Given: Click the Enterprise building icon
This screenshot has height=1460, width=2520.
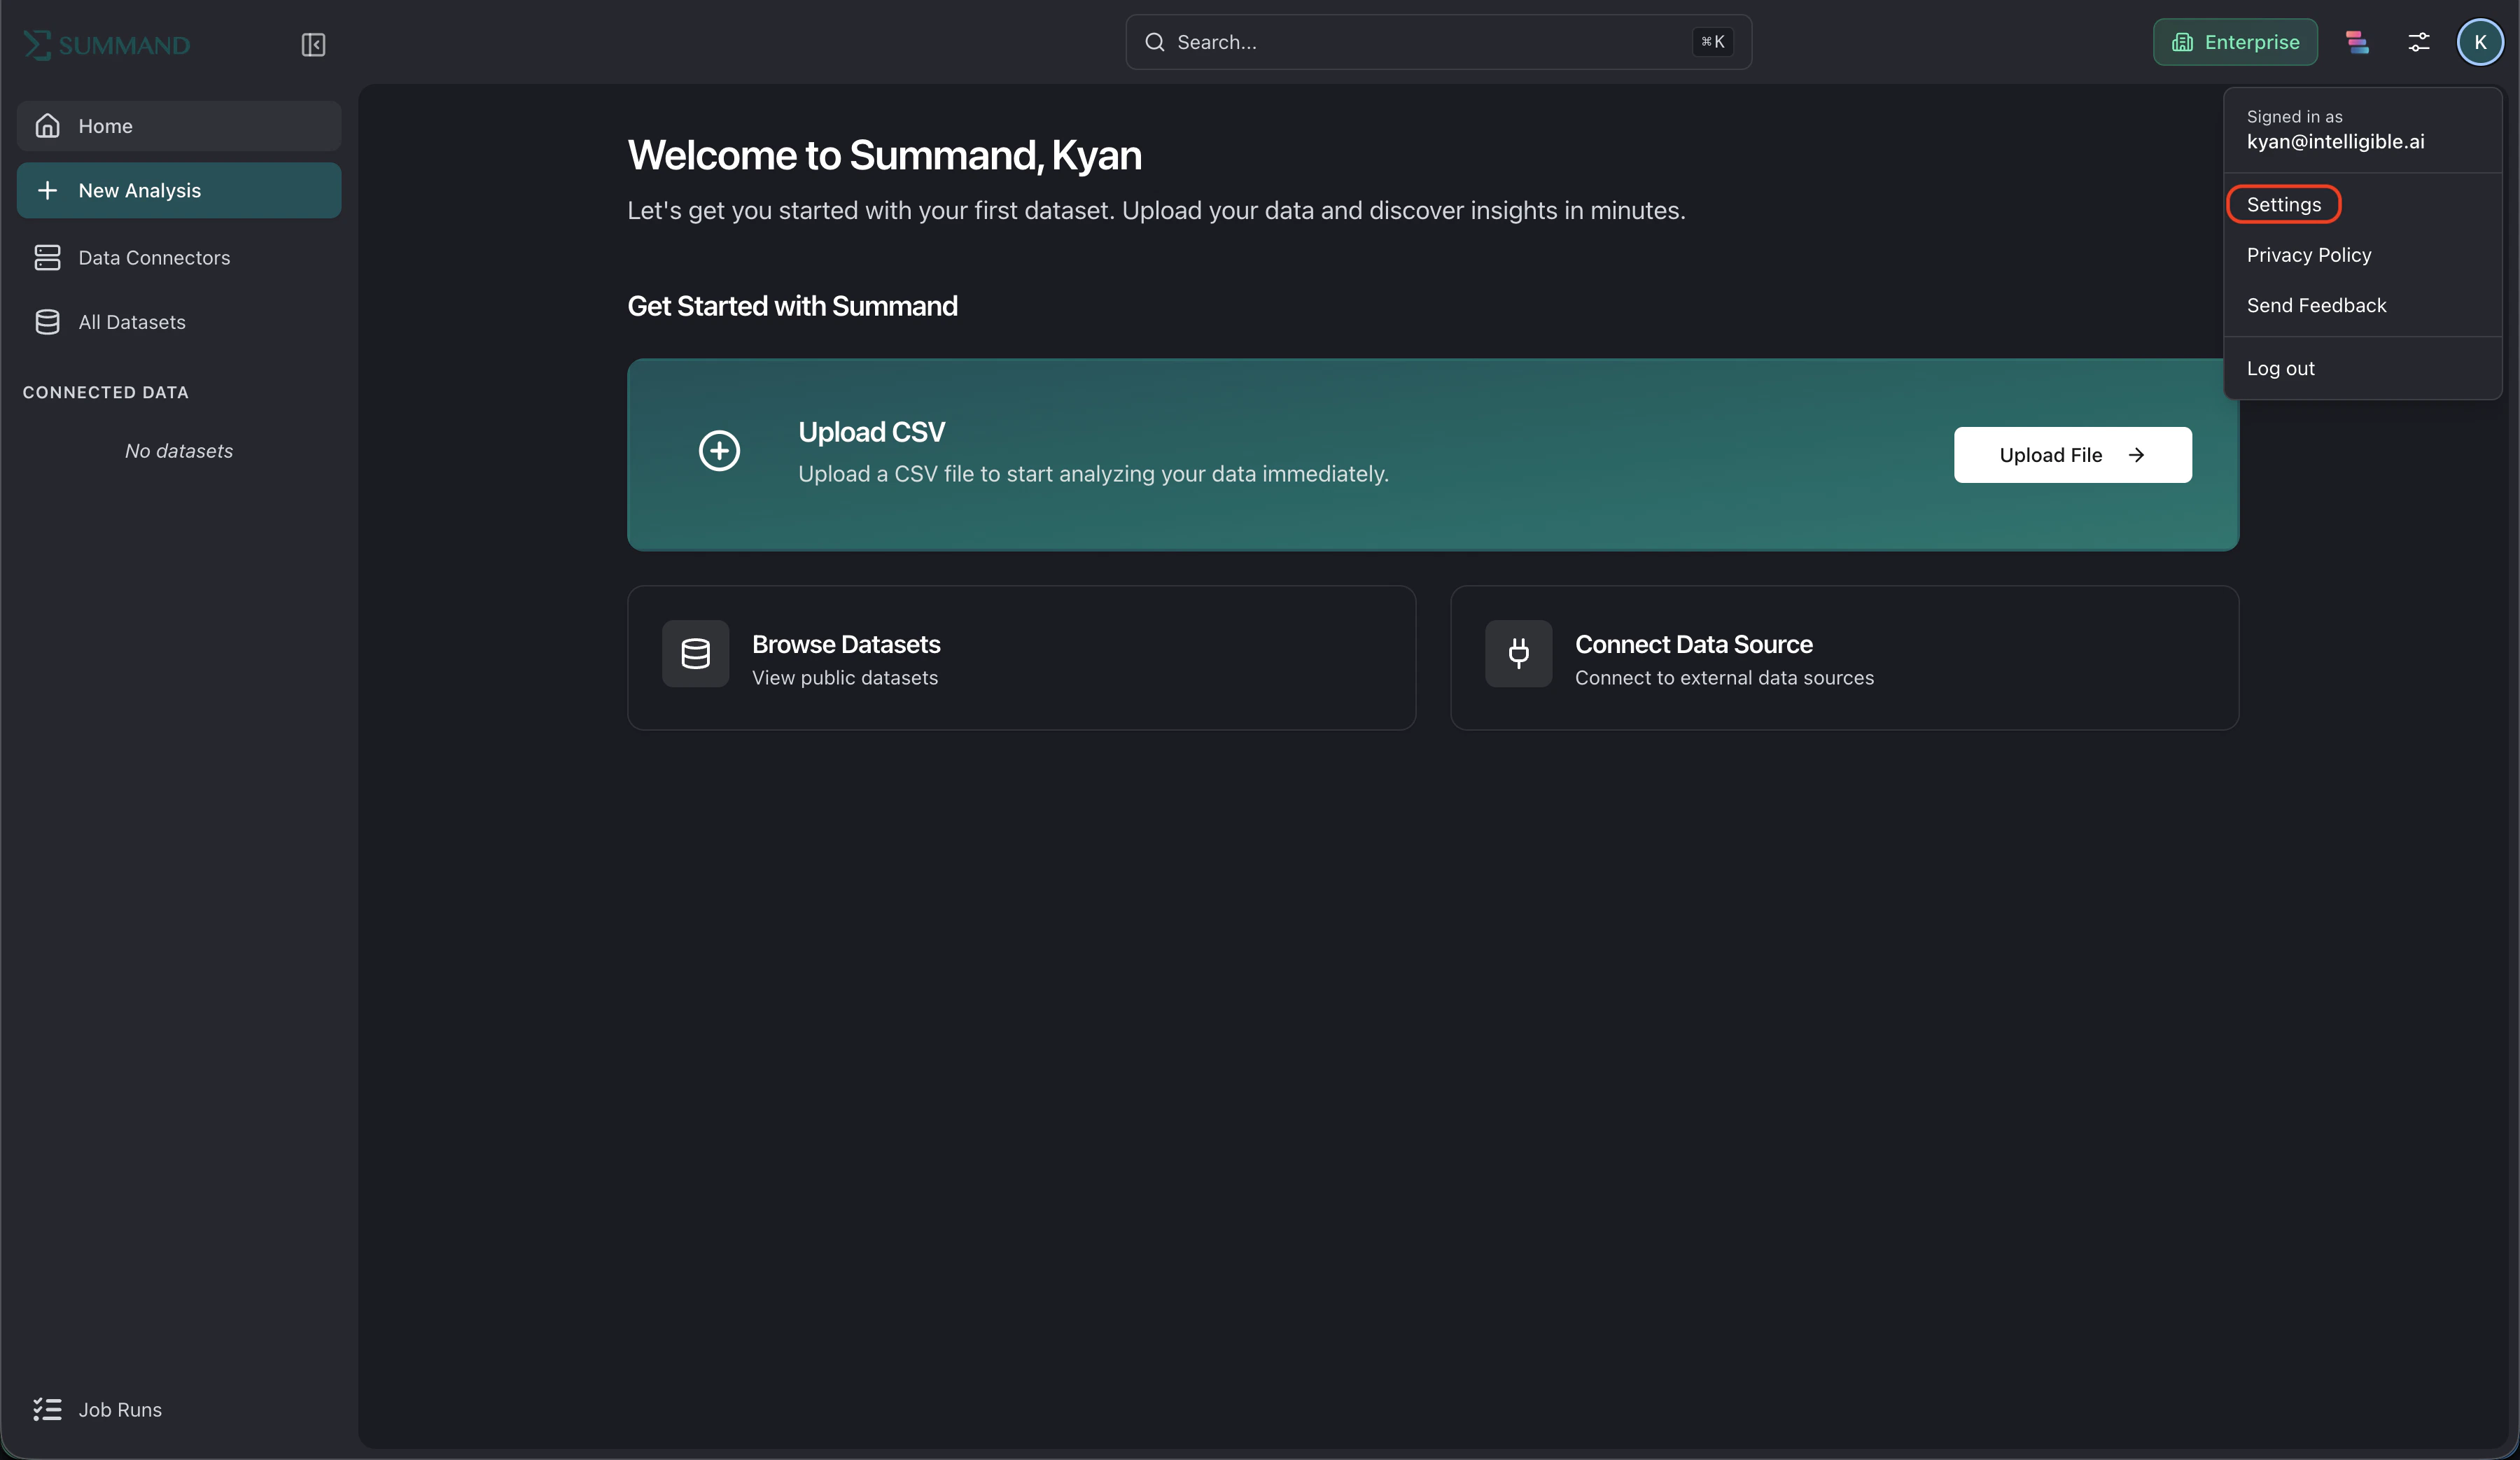Looking at the screenshot, I should tap(2182, 42).
